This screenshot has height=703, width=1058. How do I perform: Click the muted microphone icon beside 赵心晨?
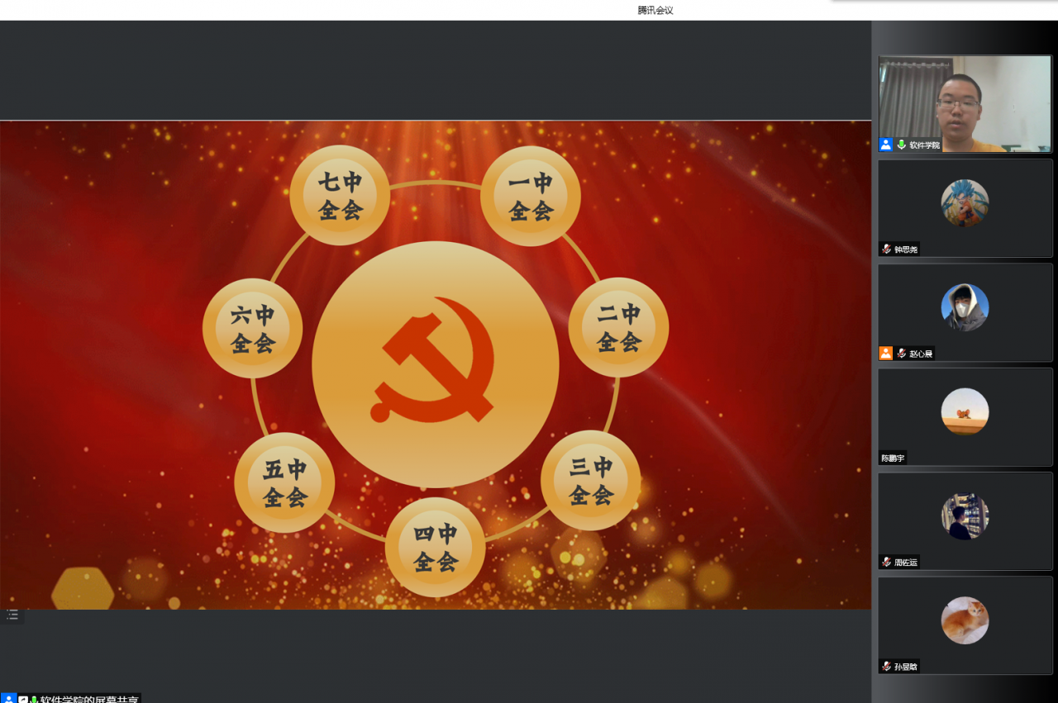(902, 353)
